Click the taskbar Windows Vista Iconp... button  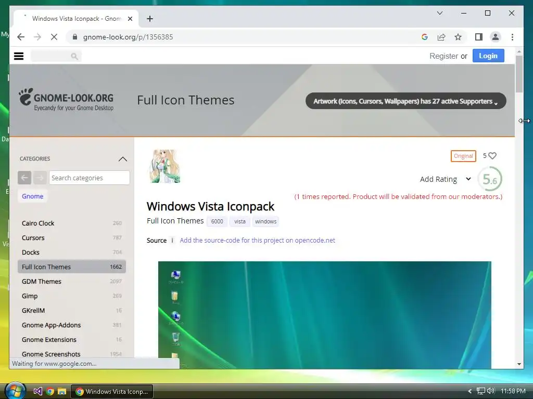pos(112,391)
